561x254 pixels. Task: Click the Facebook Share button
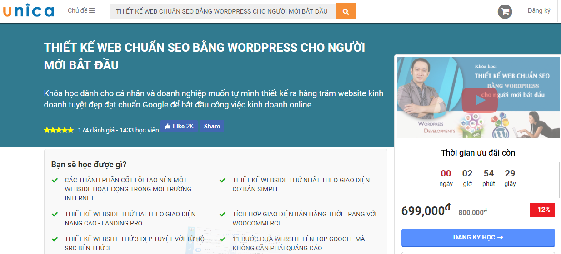click(x=212, y=126)
